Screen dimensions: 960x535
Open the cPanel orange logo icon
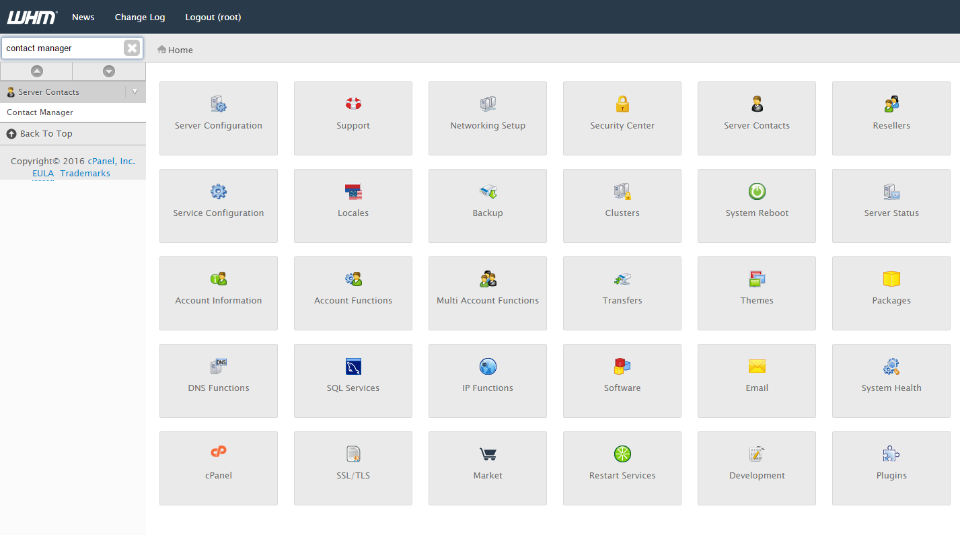pos(219,452)
